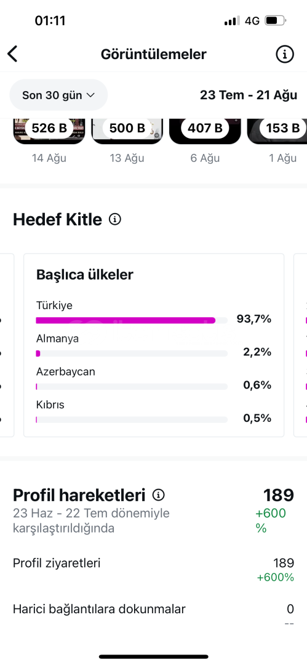
Task: Go back using the left arrow
Action: [x=12, y=54]
